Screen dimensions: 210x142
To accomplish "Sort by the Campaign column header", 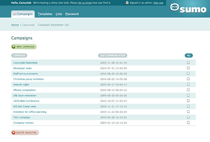I will [x=19, y=55].
